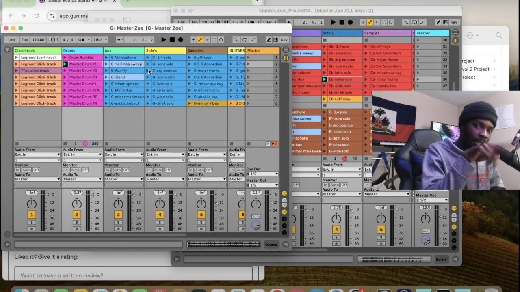Open the metronome settings dropdown arrow
The image size is (520, 292).
88,40
